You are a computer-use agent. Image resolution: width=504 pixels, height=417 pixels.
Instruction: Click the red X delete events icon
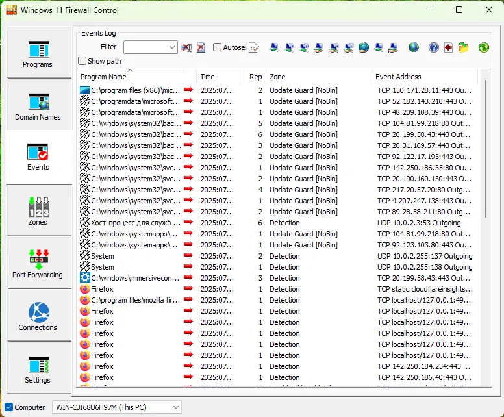201,47
